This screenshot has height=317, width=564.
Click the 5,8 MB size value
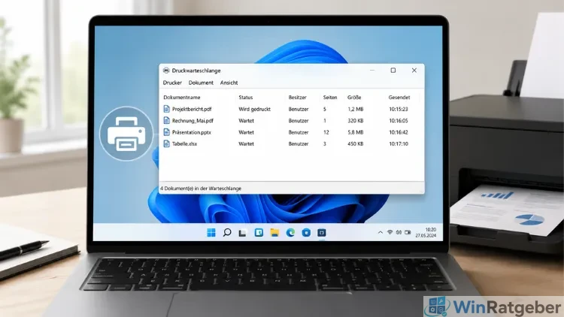click(356, 132)
